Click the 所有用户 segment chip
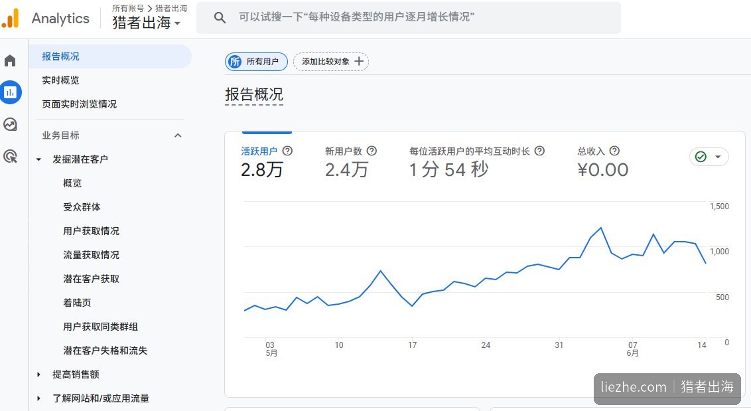751x411 pixels. click(x=256, y=61)
